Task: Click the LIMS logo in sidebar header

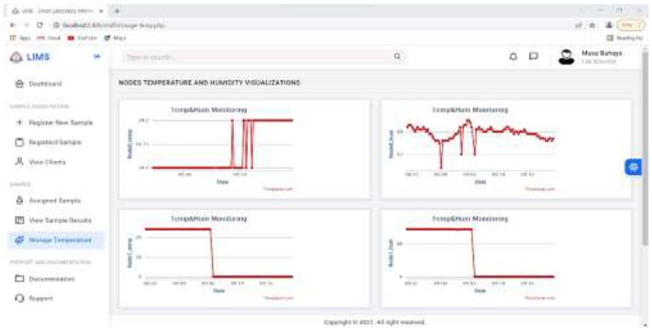Action: pyautogui.click(x=30, y=57)
